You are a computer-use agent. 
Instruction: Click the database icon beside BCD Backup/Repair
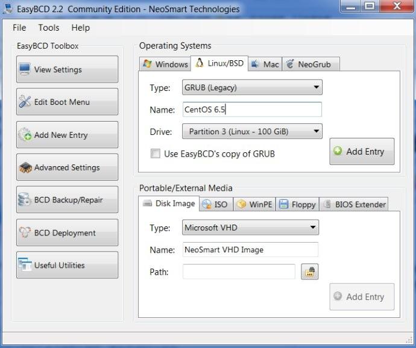tap(25, 199)
